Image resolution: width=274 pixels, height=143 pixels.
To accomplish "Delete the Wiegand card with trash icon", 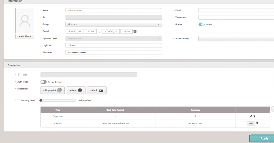I will [x=257, y=123].
